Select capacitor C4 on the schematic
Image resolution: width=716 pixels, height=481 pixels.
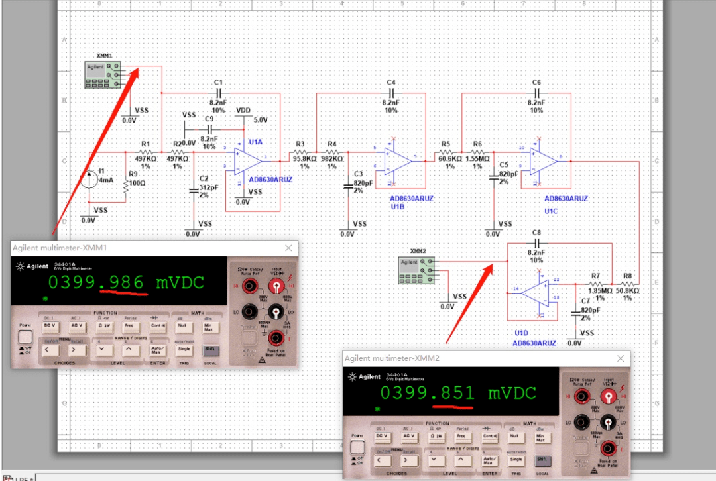click(391, 93)
